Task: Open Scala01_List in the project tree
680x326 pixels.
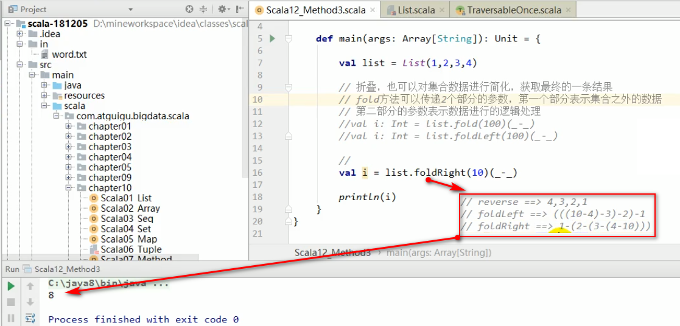Action: pyautogui.click(x=126, y=198)
